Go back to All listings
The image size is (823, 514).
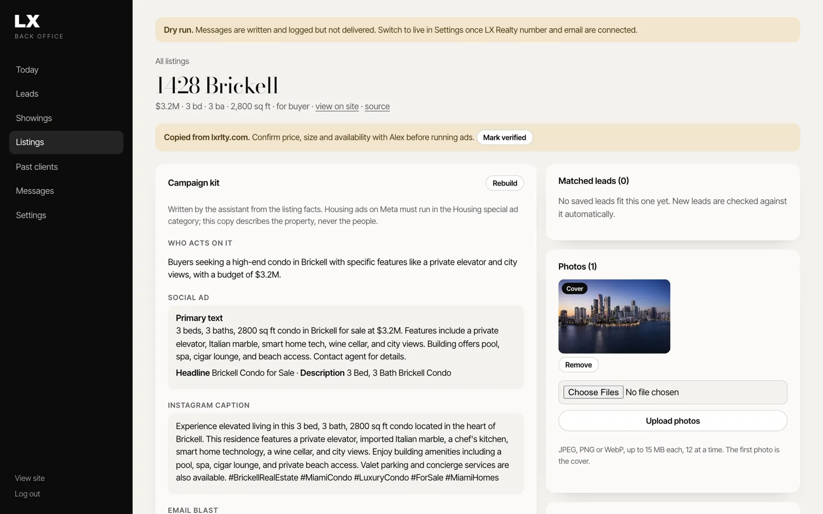pyautogui.click(x=172, y=61)
